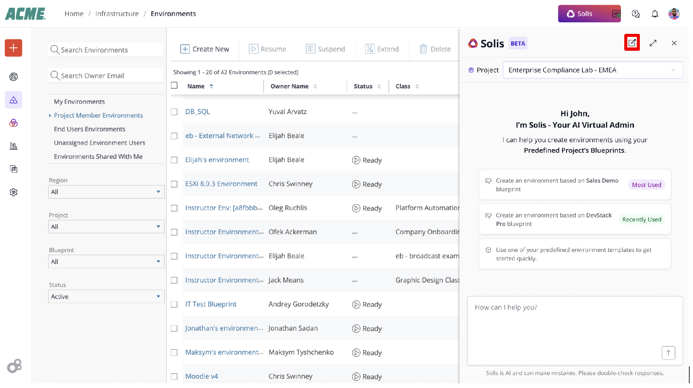
Task: Open IT Test Blueprint link
Action: [211, 304]
